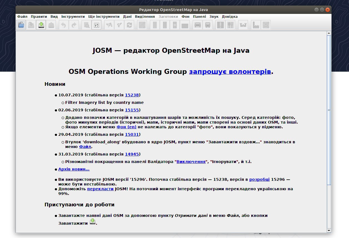
Task: Open the Дані menu
Action: 127,17
